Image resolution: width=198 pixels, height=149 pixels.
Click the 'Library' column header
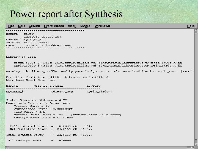pos(94,86)
